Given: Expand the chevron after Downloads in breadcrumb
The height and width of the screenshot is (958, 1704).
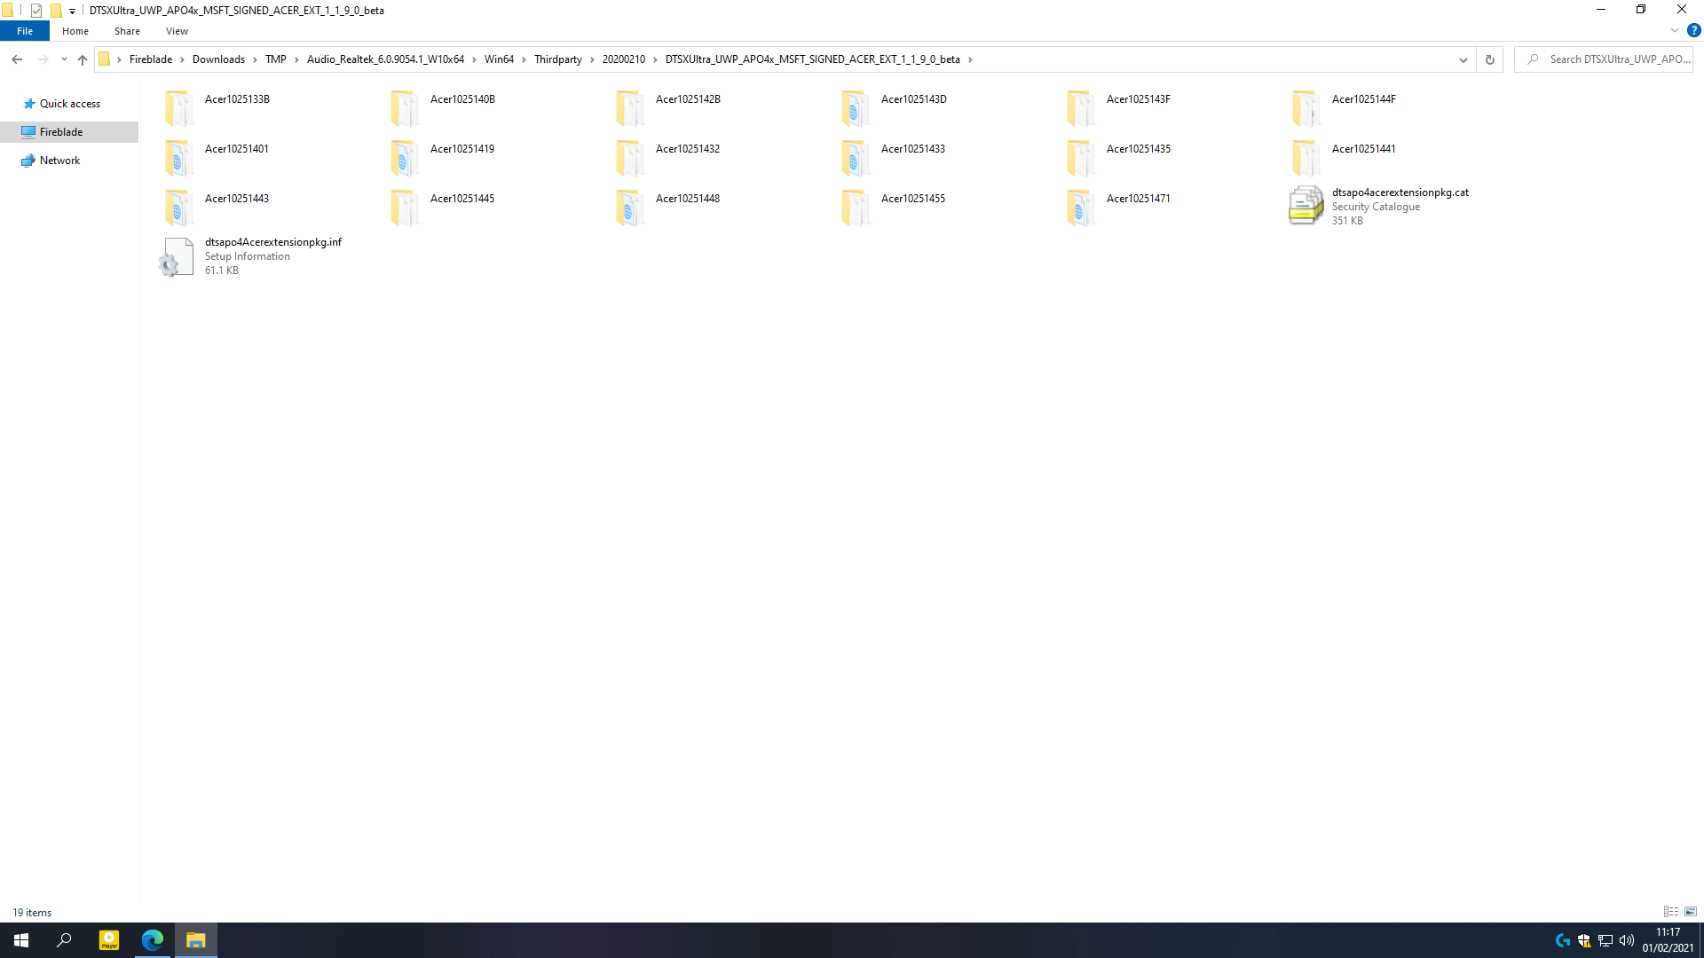Looking at the screenshot, I should pyautogui.click(x=256, y=59).
